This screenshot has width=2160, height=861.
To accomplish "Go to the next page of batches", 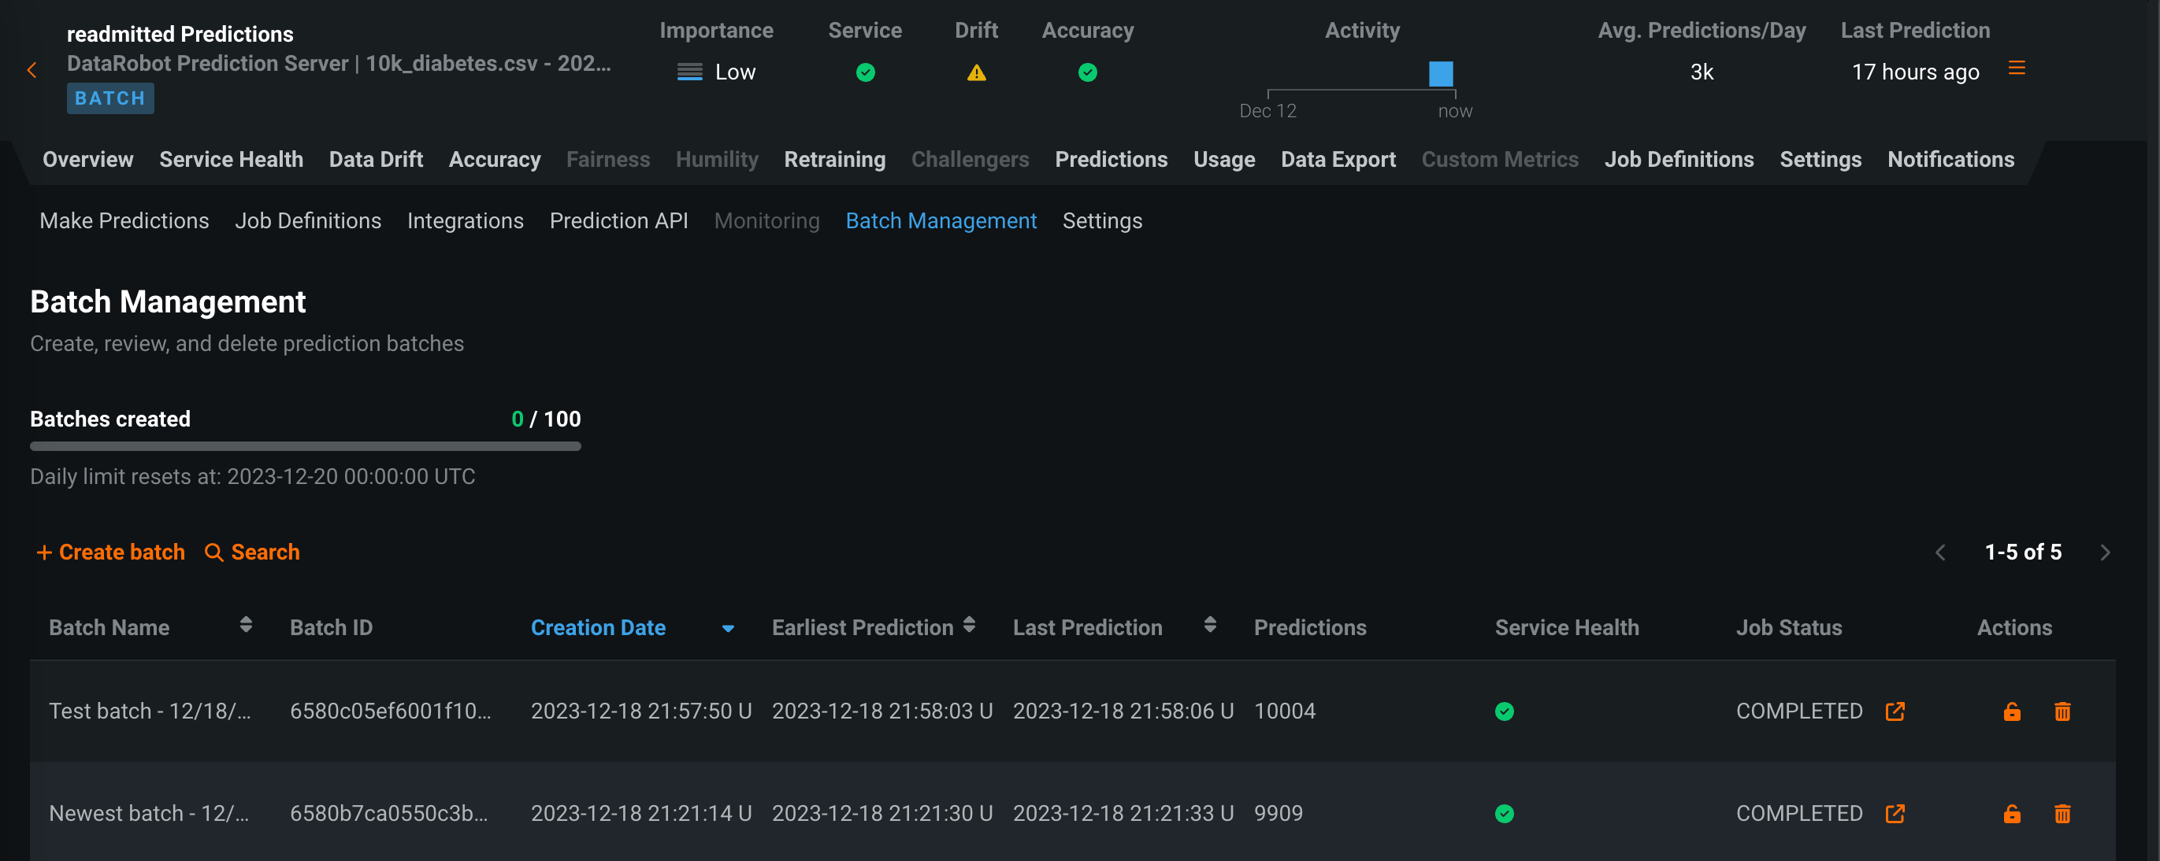I will 2105,552.
